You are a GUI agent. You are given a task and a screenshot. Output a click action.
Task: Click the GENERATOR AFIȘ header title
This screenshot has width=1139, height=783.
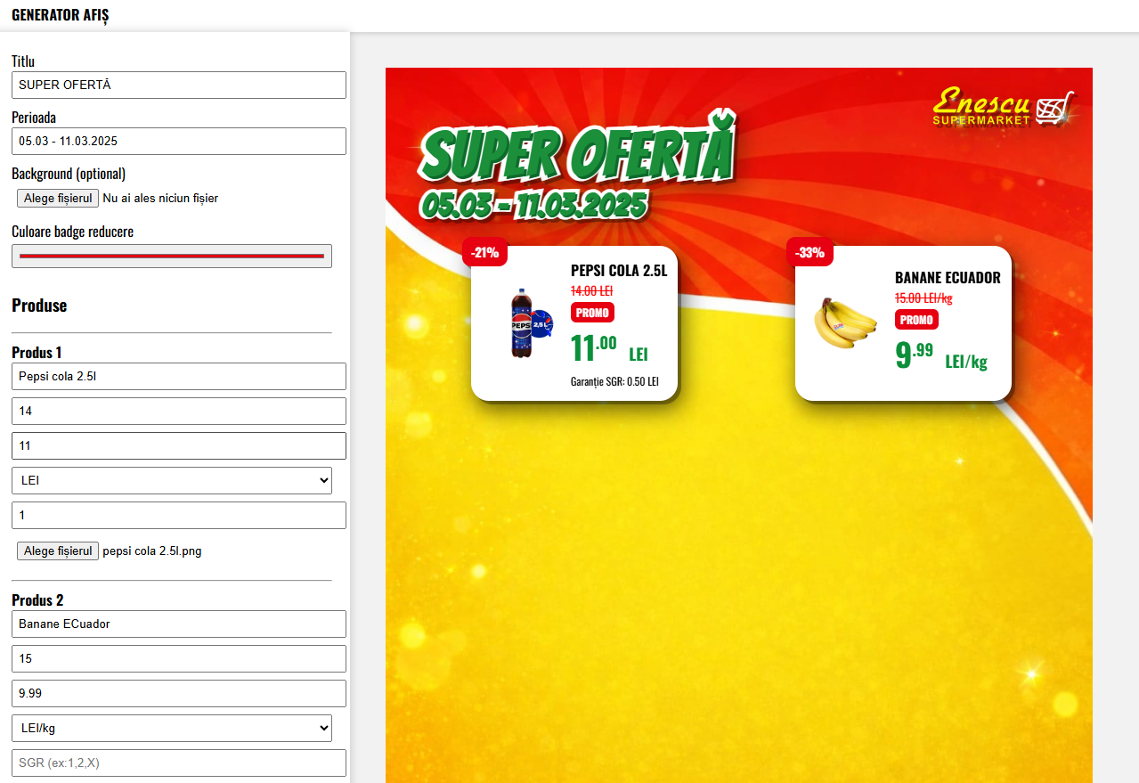click(61, 15)
